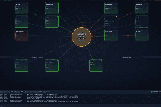The height and width of the screenshot is (107, 161).
Task: Click the grey status dot on Echo Test card
Action: pos(147,17)
